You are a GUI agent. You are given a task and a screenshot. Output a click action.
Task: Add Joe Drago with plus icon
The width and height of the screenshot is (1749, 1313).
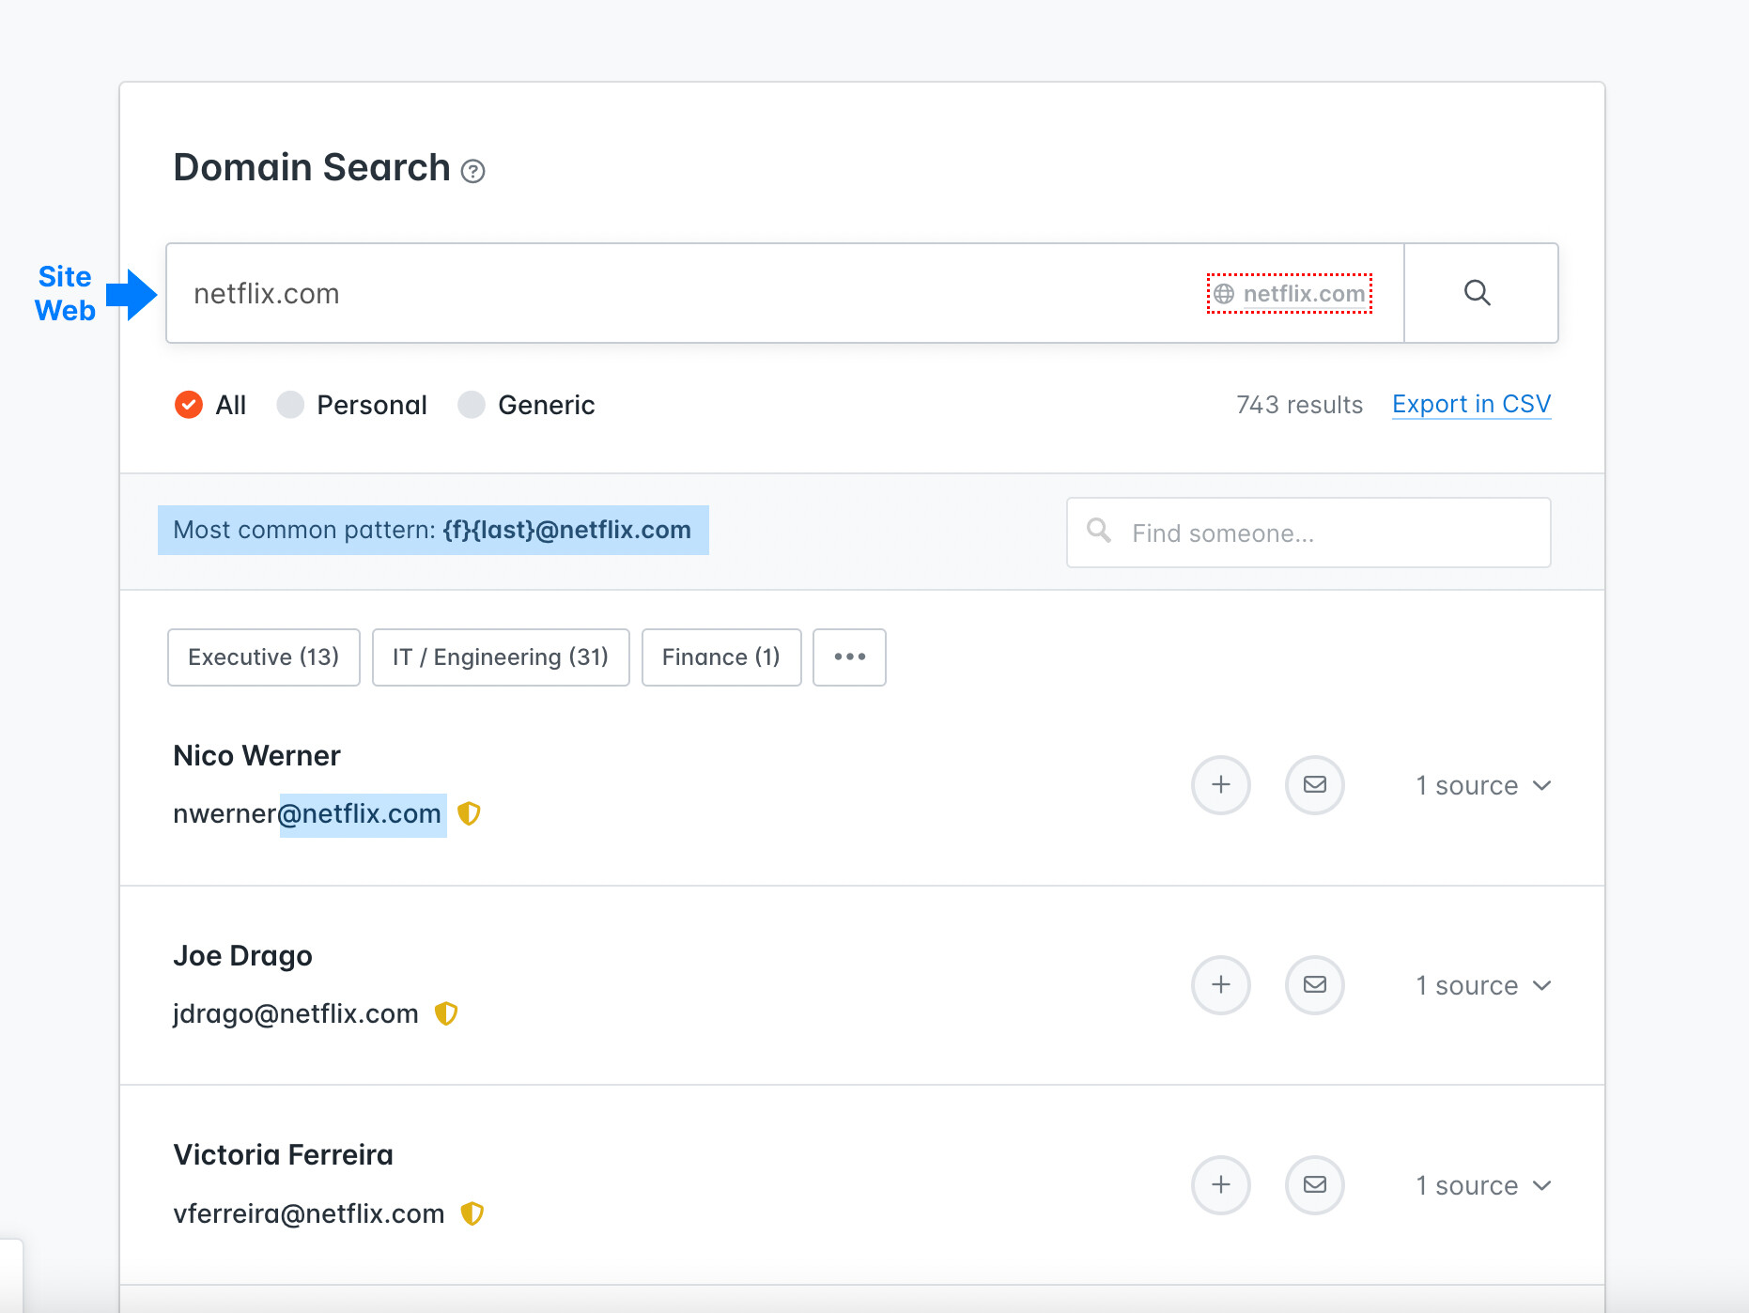(1220, 984)
